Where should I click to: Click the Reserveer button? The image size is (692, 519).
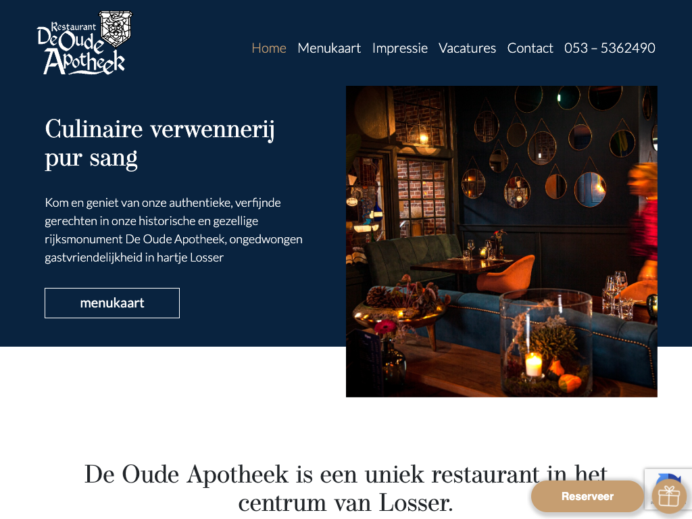(587, 496)
